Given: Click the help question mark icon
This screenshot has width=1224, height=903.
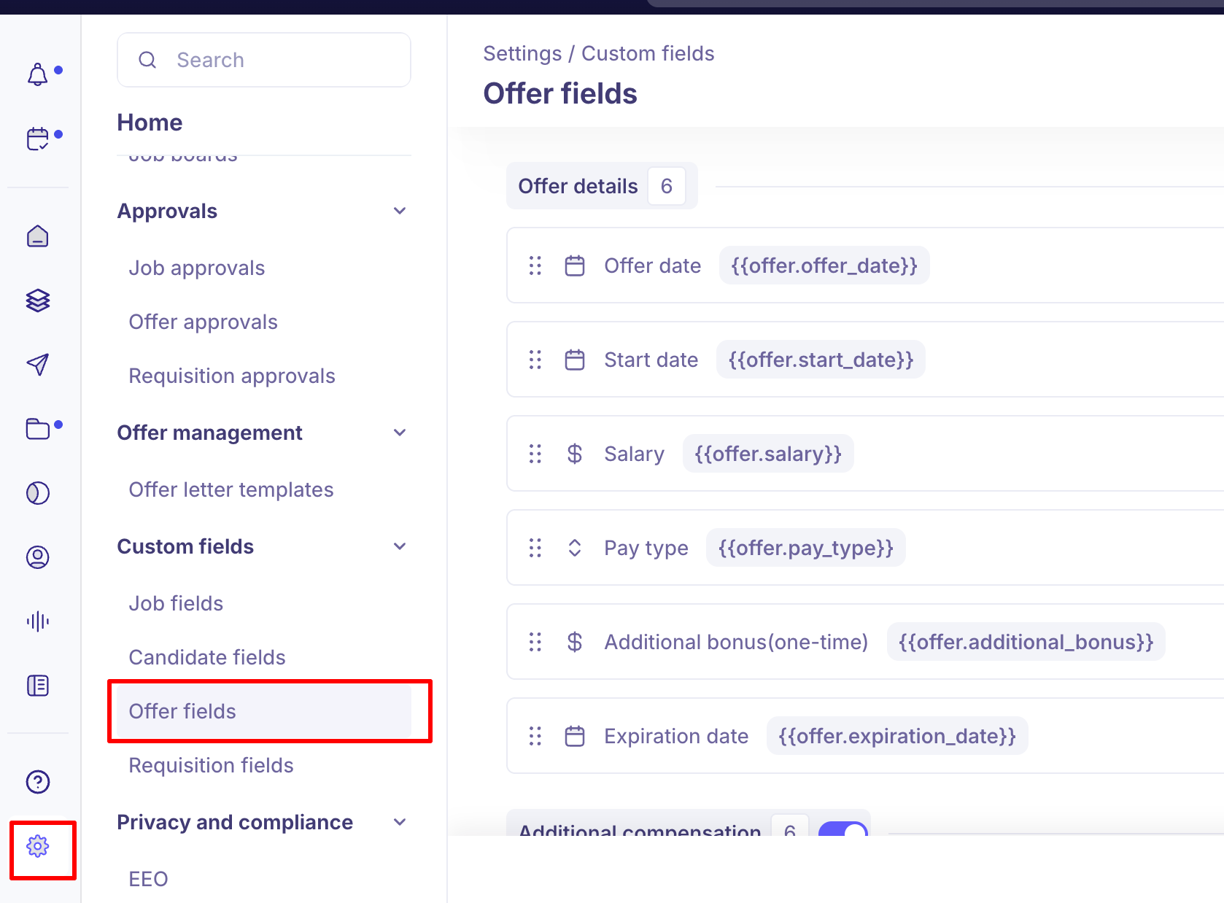Looking at the screenshot, I should pos(38,782).
